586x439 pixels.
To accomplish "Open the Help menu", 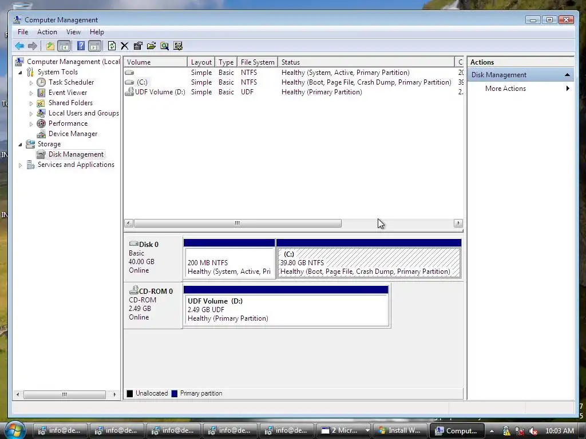I will [97, 32].
